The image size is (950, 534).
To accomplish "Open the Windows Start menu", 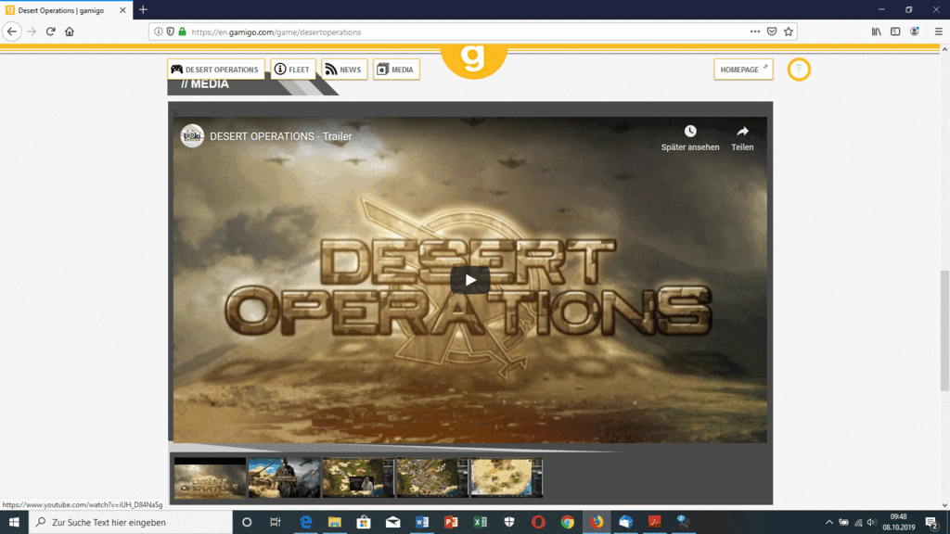I will click(x=14, y=522).
